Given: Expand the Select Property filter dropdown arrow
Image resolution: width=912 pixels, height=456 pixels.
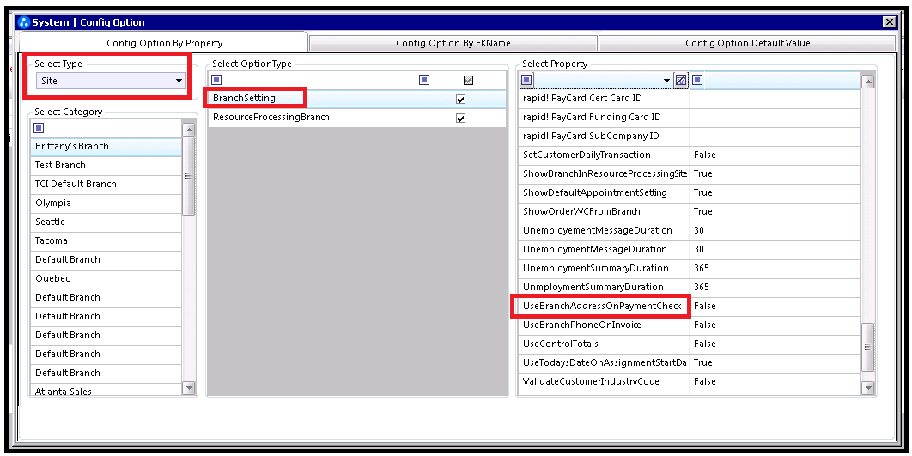Looking at the screenshot, I should pos(667,81).
